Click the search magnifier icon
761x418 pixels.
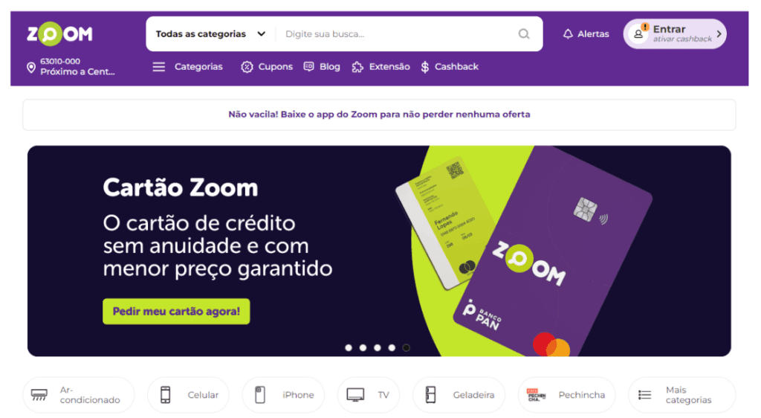pyautogui.click(x=524, y=34)
